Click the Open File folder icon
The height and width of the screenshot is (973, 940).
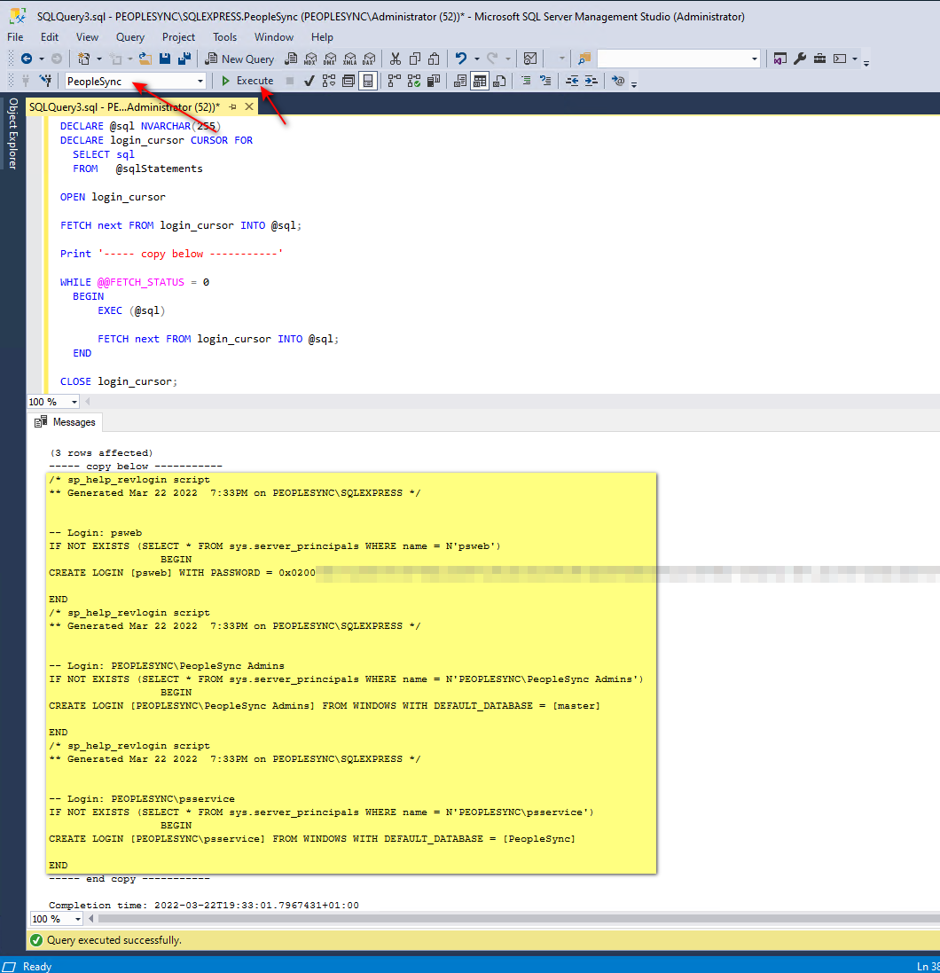(145, 59)
